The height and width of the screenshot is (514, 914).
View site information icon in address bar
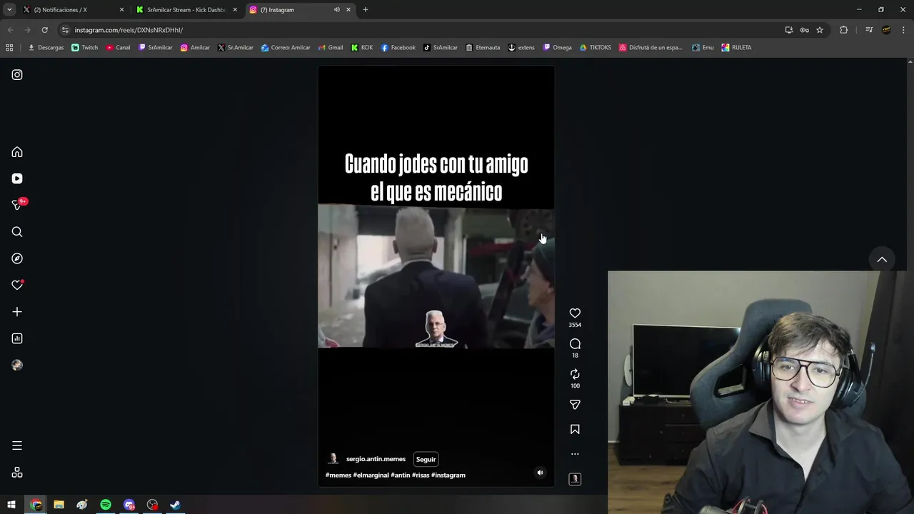click(65, 30)
